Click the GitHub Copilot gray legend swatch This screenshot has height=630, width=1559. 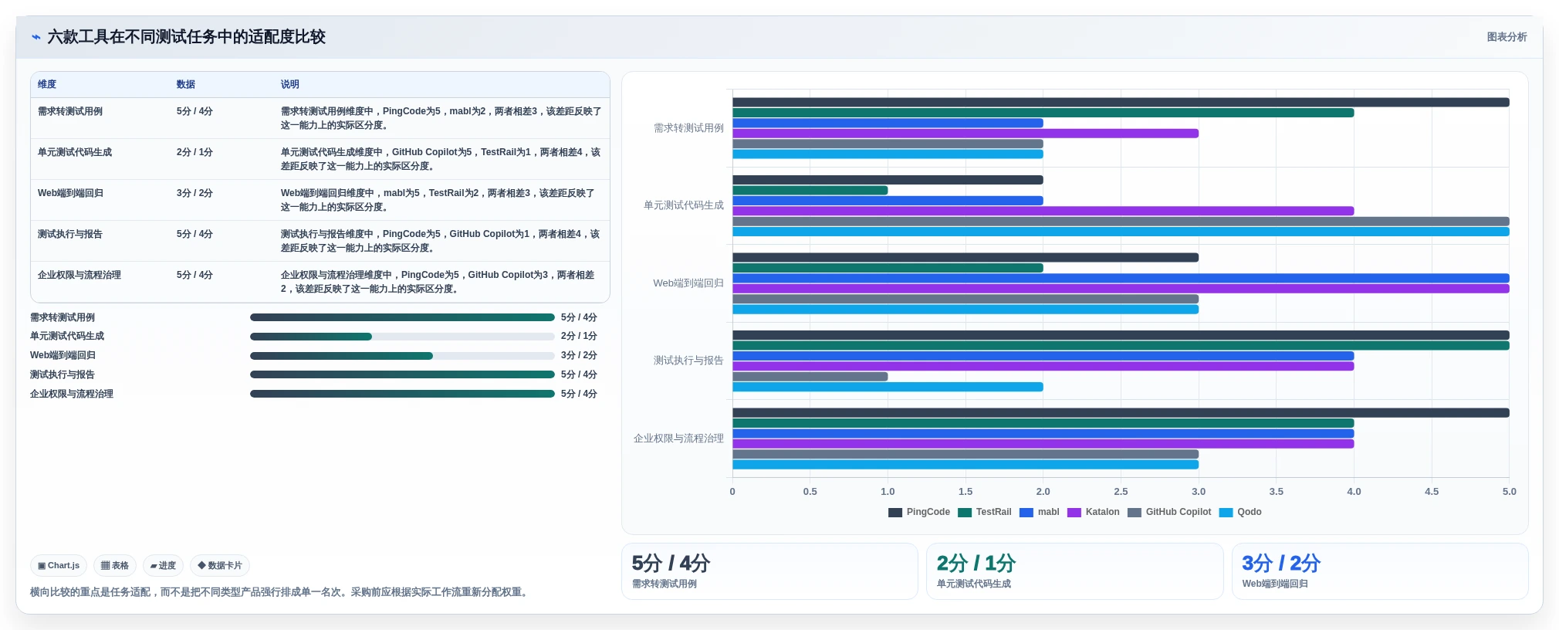1135,513
